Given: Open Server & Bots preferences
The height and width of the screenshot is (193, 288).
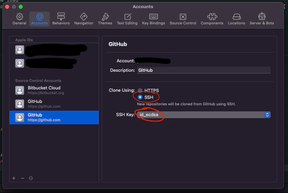Looking at the screenshot, I should (x=262, y=19).
